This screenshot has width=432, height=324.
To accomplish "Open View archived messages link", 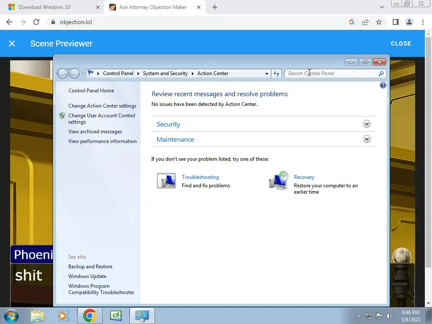I will pos(95,132).
